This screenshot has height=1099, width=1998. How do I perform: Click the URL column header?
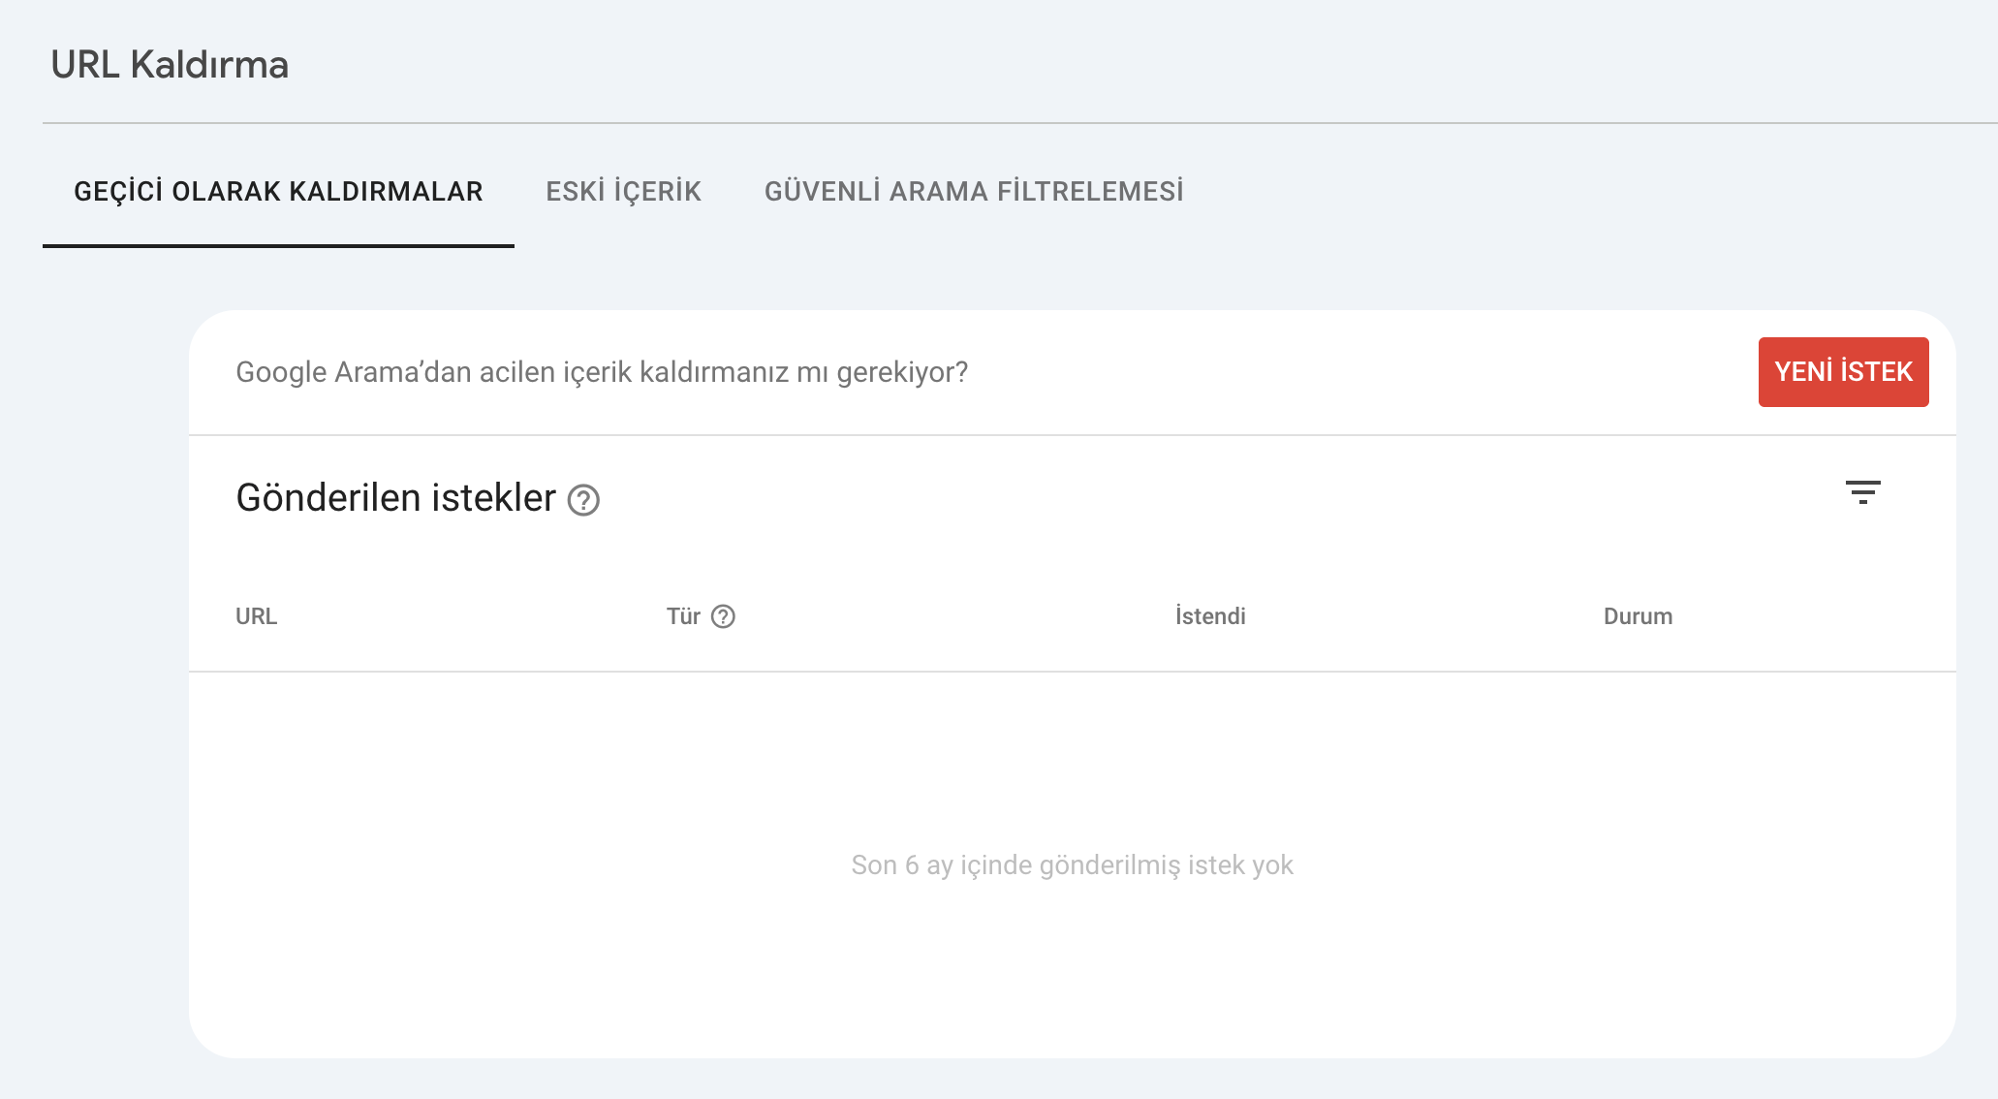coord(256,616)
